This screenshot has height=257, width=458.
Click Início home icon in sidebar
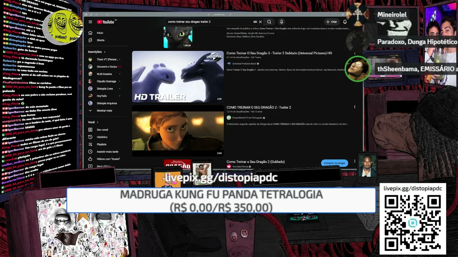point(90,33)
